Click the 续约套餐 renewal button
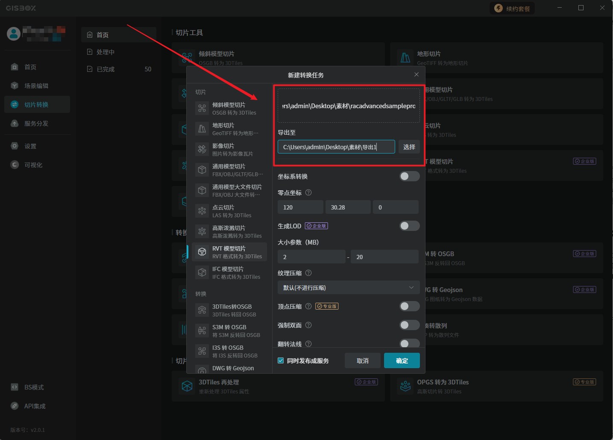The height and width of the screenshot is (440, 613). click(x=512, y=9)
